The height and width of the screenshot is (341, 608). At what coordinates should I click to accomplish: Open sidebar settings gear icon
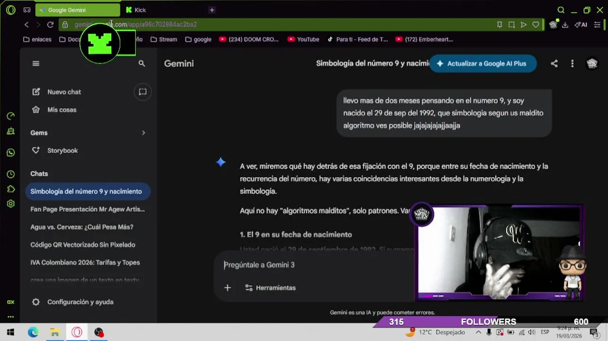coord(10,204)
